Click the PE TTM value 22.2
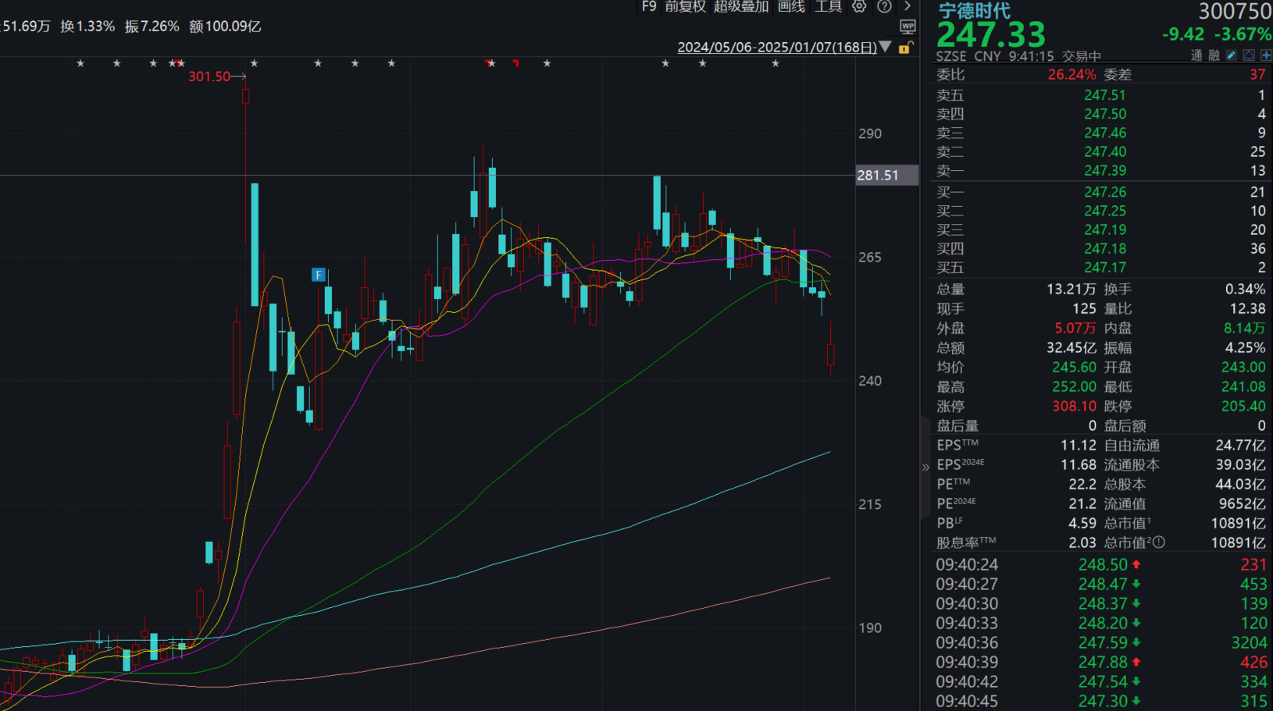Viewport: 1273px width, 711px height. pyautogui.click(x=1082, y=484)
